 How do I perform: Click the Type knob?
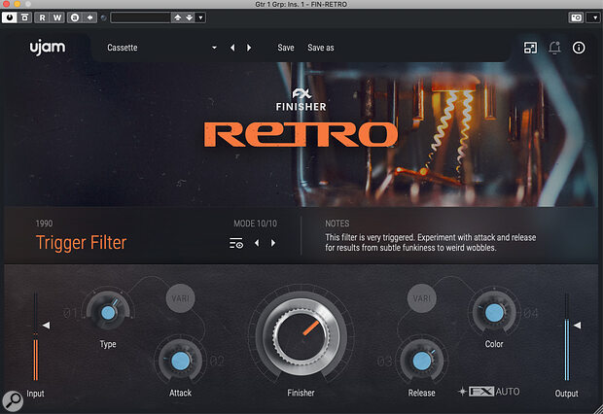[x=109, y=312]
